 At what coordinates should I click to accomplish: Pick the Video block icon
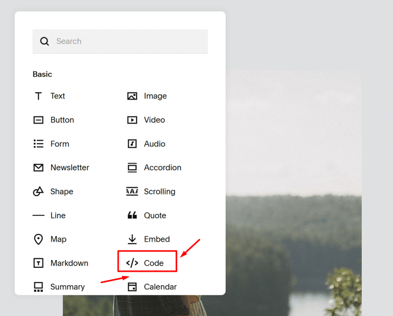[132, 120]
